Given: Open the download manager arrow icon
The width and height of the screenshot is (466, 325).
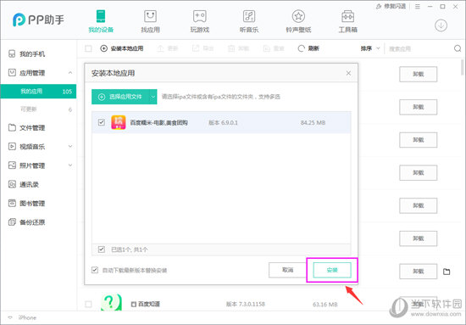Looking at the screenshot, I should pos(441,25).
